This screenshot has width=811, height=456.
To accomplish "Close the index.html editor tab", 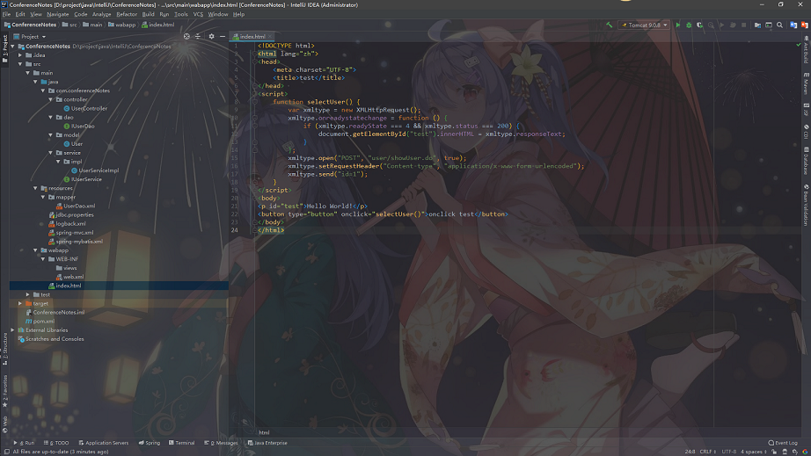I will coord(270,37).
